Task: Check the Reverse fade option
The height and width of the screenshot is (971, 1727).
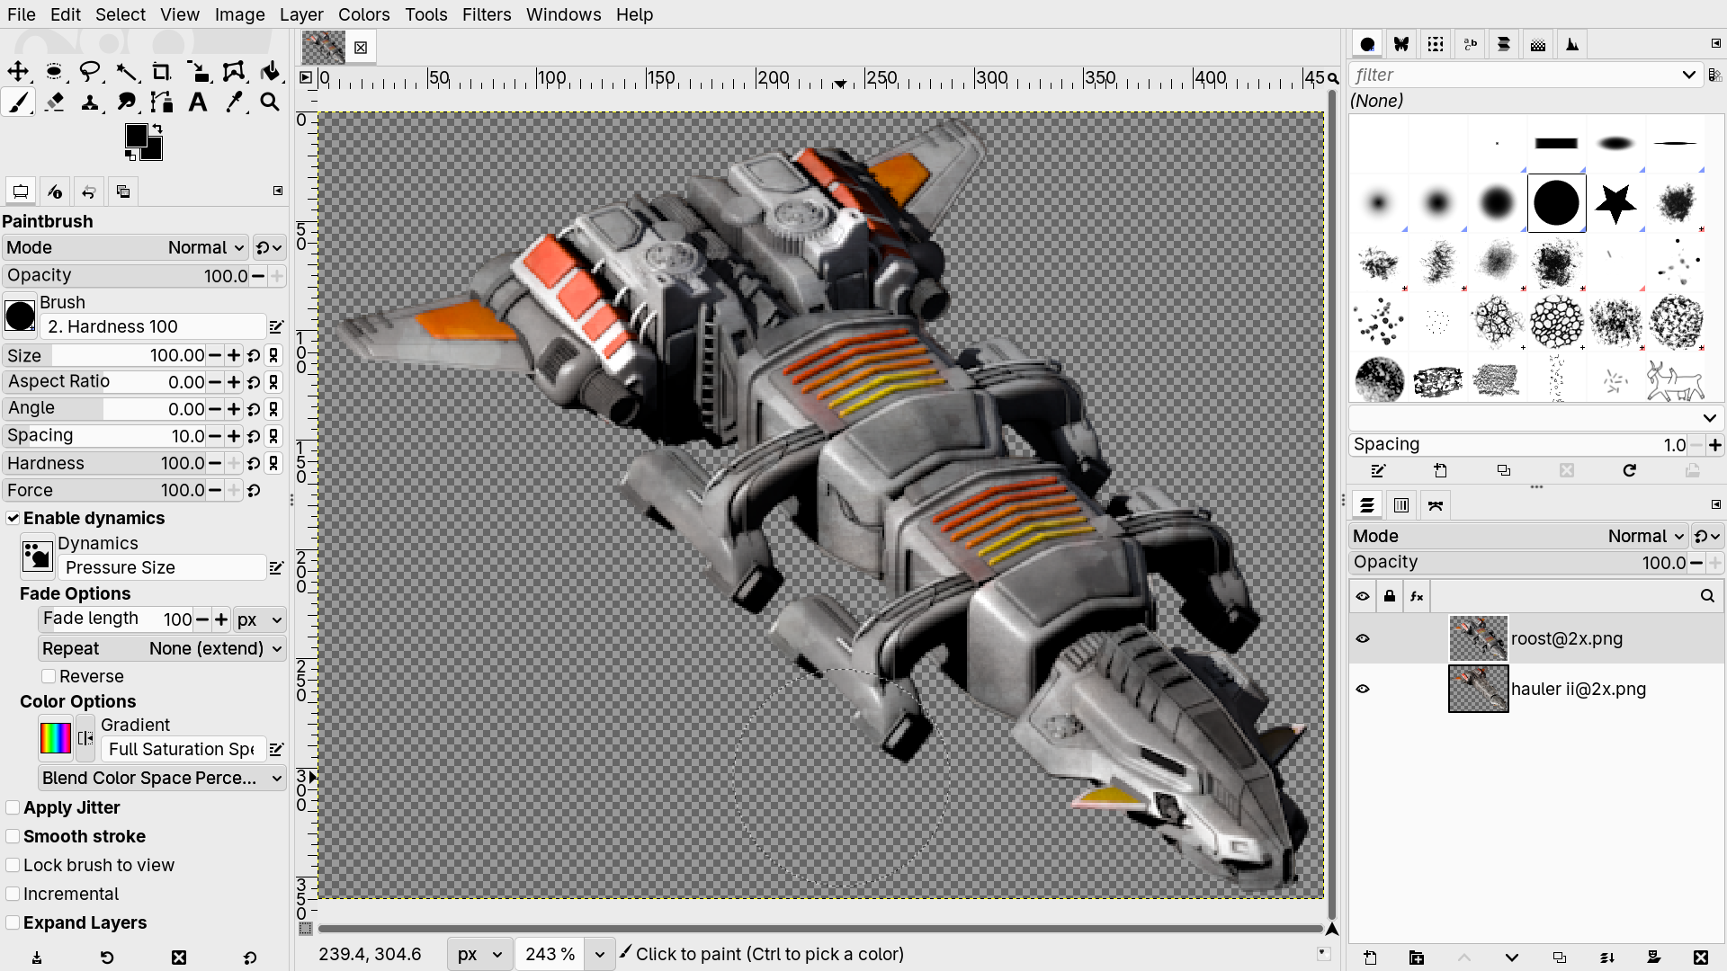Action: 49,676
